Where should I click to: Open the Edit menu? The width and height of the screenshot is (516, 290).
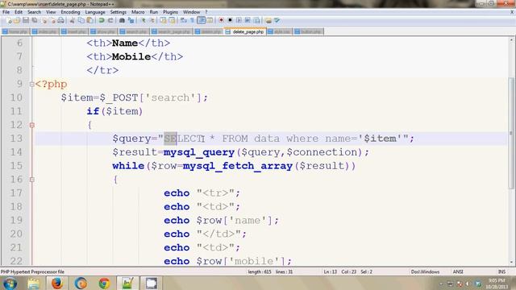click(19, 12)
